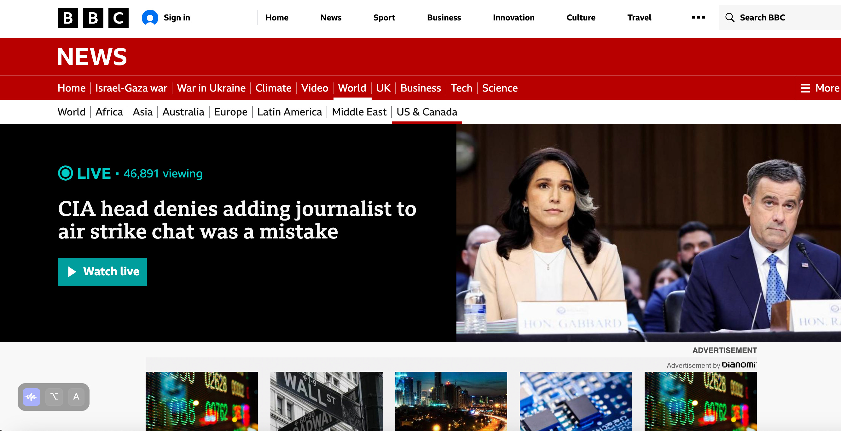The width and height of the screenshot is (841, 431).
Task: Select the Middle East region tab
Action: pos(359,112)
